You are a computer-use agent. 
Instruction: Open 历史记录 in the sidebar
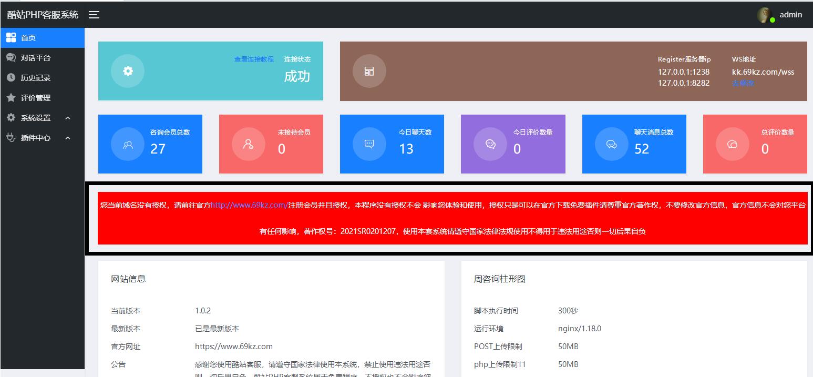35,78
